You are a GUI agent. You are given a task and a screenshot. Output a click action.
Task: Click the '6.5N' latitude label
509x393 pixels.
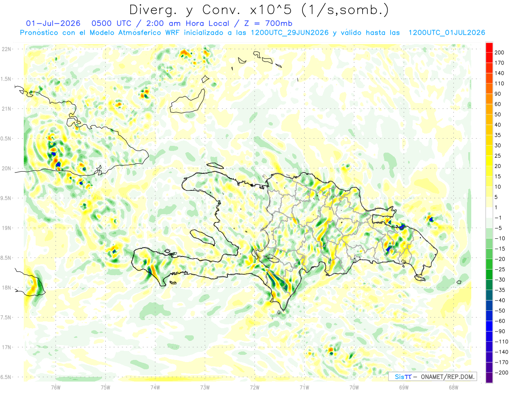(x=6, y=377)
